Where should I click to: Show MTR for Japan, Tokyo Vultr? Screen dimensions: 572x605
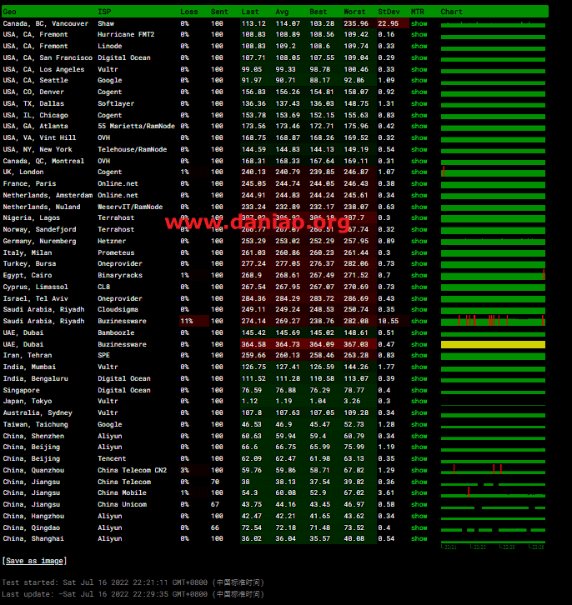coord(419,402)
